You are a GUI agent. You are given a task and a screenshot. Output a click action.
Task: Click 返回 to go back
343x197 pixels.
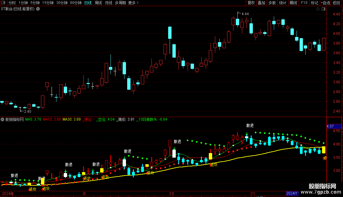pyautogui.click(x=336, y=3)
